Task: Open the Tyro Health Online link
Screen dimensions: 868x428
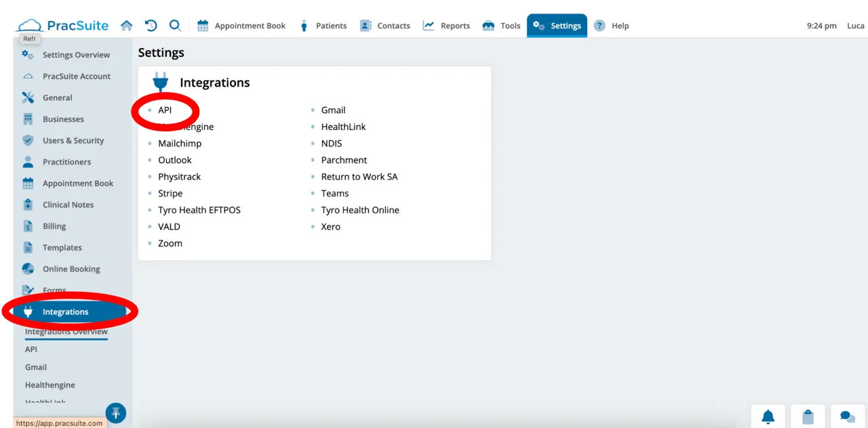Action: pyautogui.click(x=360, y=210)
